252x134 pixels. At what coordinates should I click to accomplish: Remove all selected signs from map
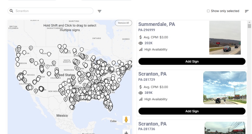pyautogui.click(x=124, y=23)
